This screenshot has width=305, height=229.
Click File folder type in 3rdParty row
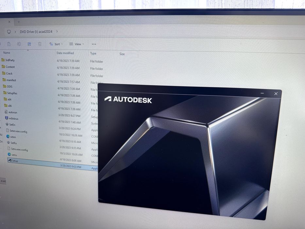[96, 62]
